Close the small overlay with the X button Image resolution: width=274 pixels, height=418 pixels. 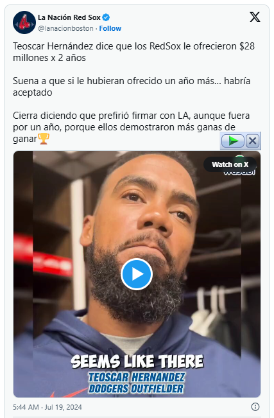coord(252,141)
